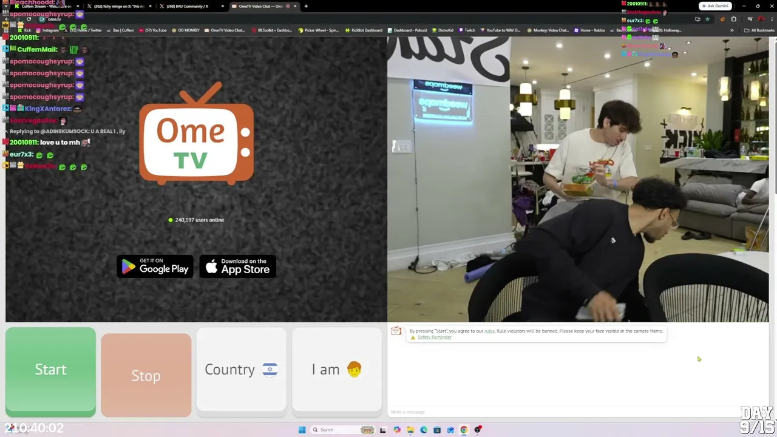Bookmark this page with the star icon
This screenshot has width=777, height=437.
(707, 19)
